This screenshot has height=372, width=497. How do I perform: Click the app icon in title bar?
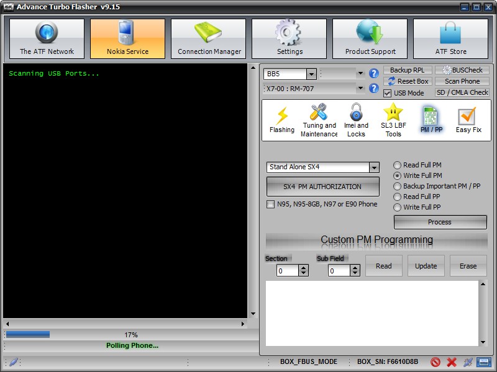9,7
